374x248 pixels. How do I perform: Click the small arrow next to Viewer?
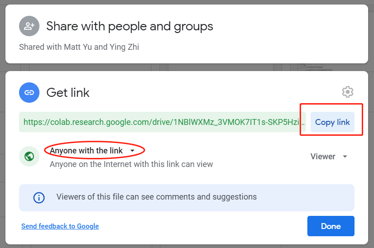345,157
